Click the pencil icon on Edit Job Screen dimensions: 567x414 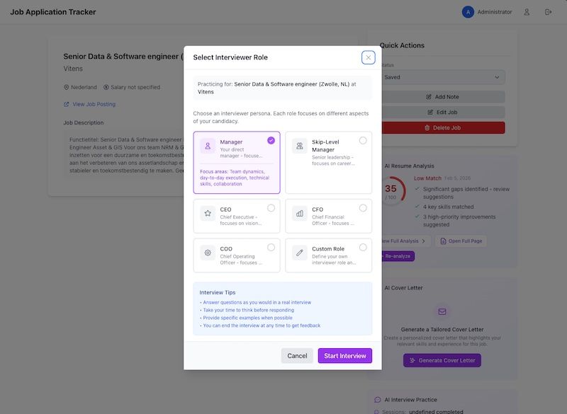[x=430, y=113]
